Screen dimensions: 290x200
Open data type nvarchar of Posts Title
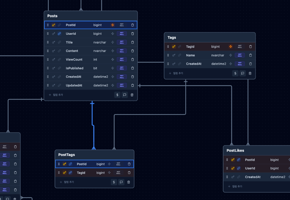(x=100, y=42)
